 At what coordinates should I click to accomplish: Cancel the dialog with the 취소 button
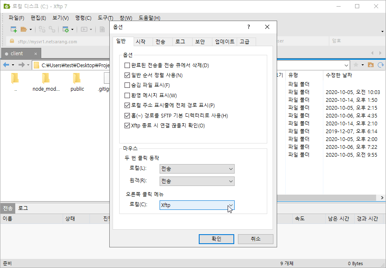click(x=256, y=239)
